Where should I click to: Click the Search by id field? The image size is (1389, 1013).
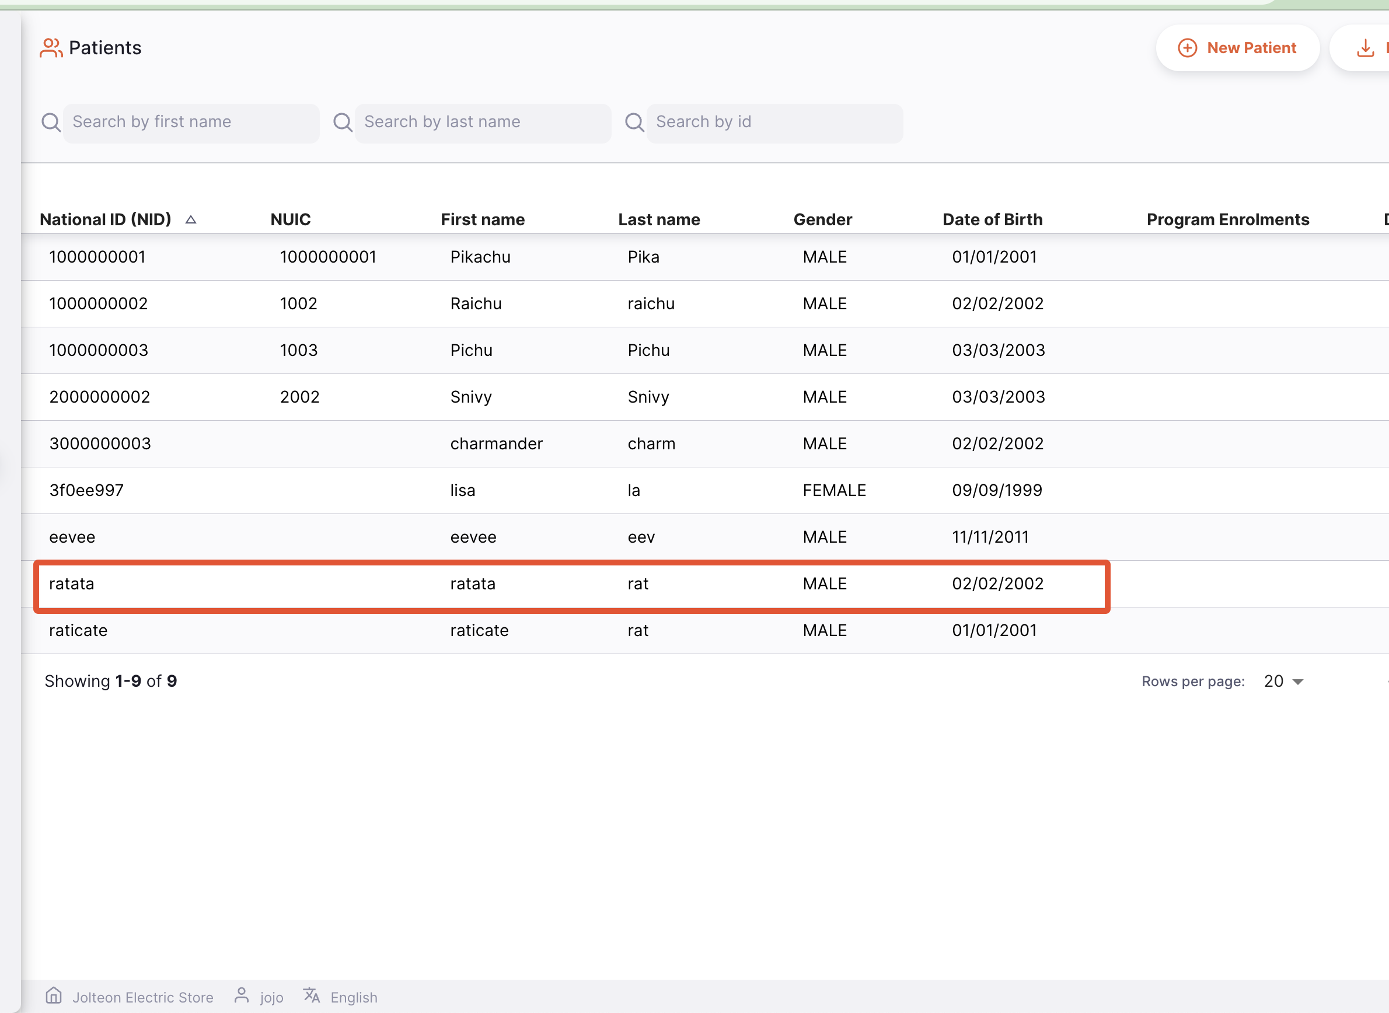pos(773,122)
